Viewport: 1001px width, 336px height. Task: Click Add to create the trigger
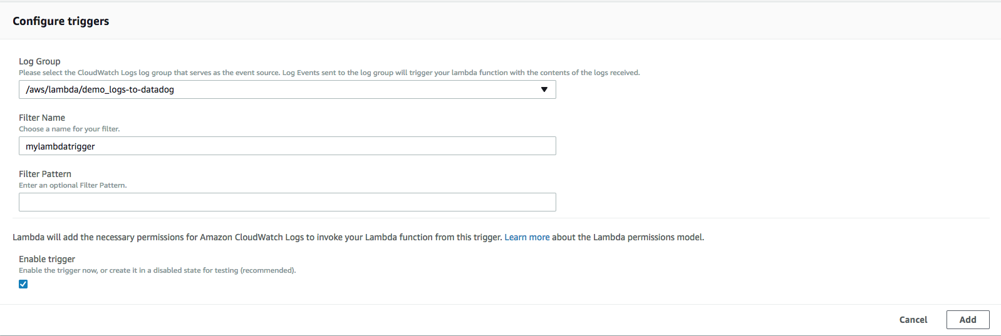click(967, 320)
